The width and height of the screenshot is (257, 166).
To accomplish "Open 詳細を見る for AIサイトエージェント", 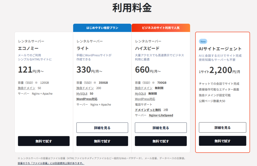I will pyautogui.click(x=222, y=127).
